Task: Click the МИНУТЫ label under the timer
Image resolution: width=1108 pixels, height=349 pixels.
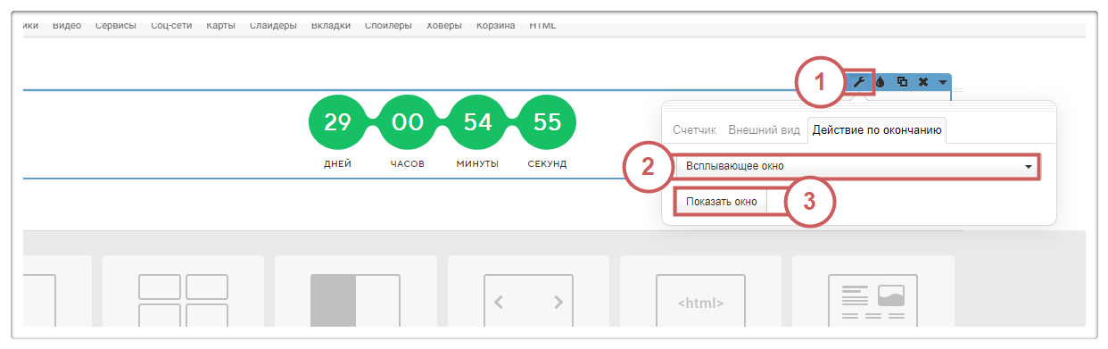Action: coord(477,165)
